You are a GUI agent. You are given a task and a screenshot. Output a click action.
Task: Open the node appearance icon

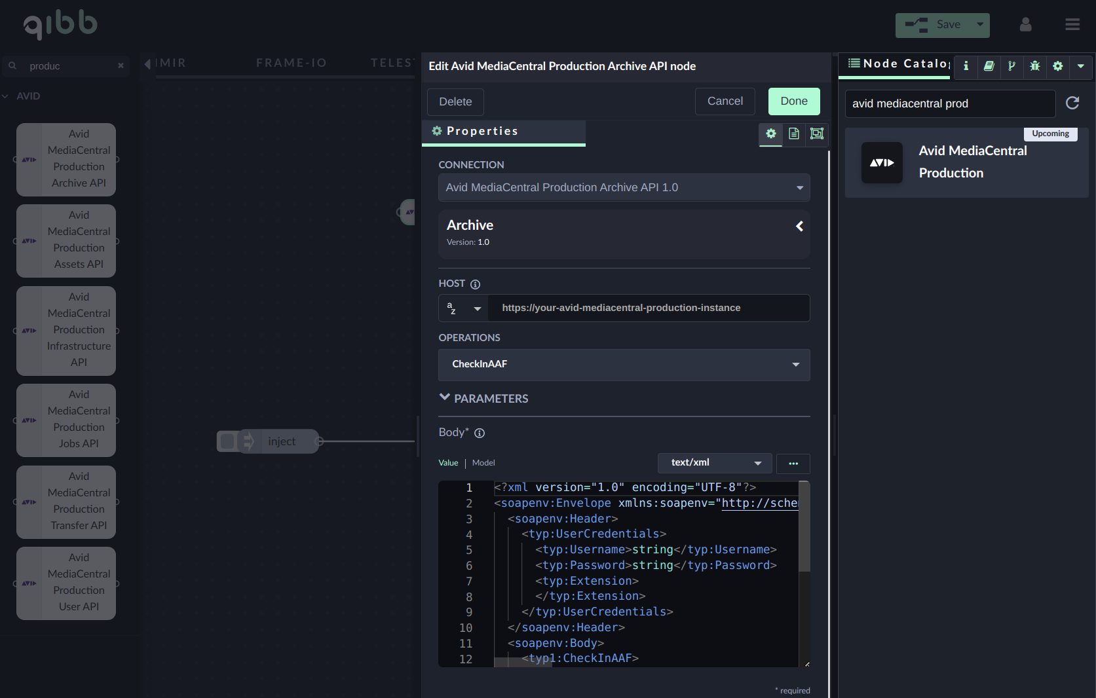tap(816, 134)
